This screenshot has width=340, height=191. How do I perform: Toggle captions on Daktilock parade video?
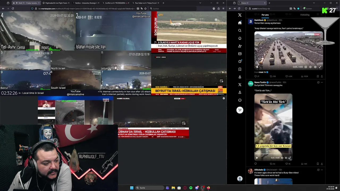point(306,67)
